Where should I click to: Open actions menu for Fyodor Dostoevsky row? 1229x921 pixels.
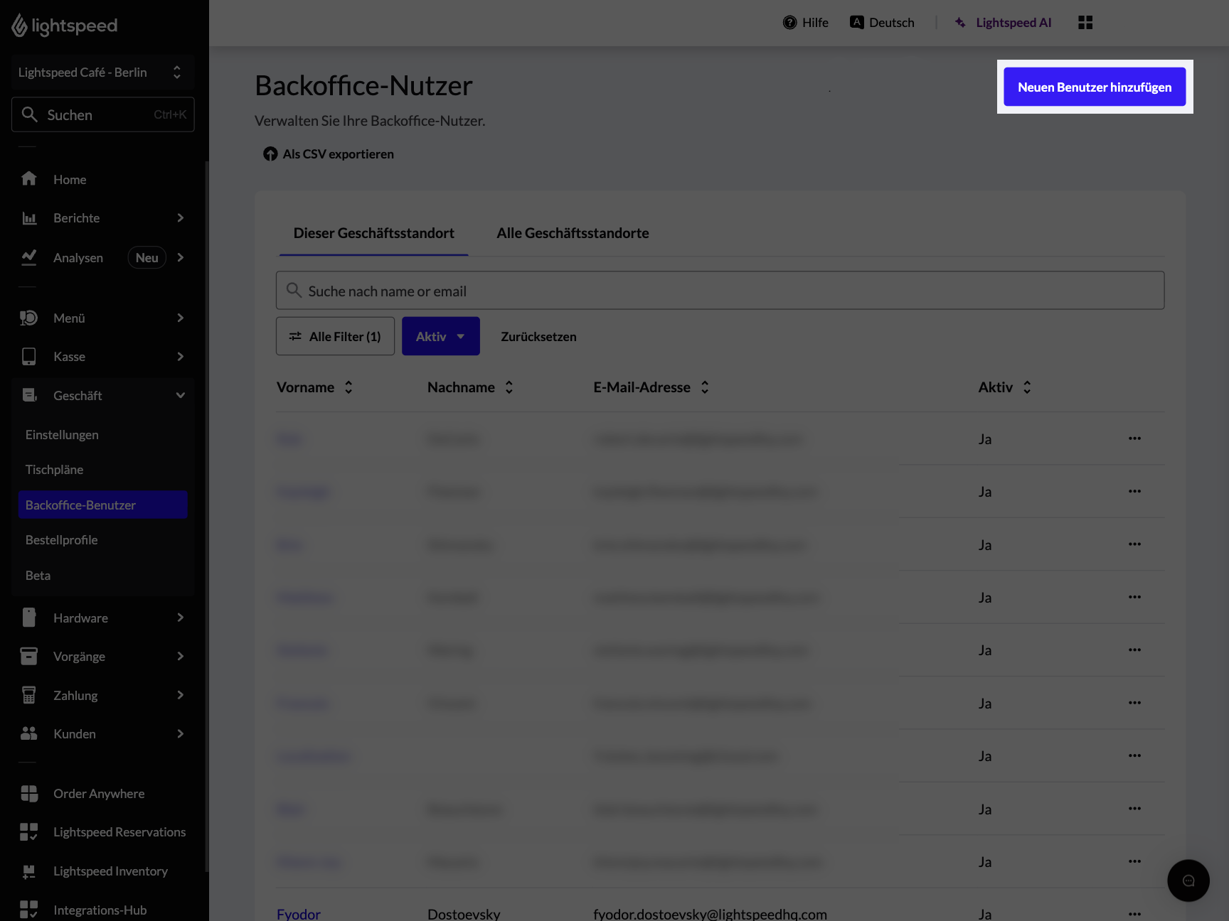click(1134, 914)
